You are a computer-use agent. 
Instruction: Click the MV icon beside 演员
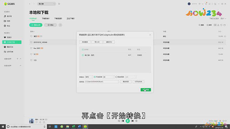[41, 36]
